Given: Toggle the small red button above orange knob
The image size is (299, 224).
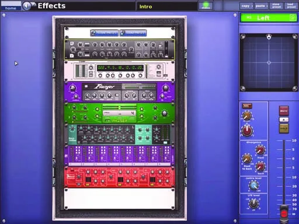Looking at the screenshot, I should 247,106.
